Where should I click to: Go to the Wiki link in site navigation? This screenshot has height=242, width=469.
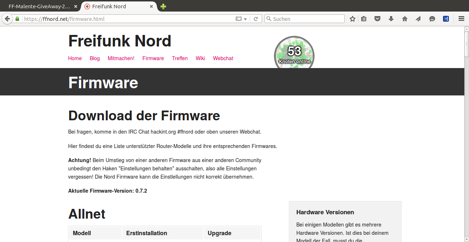(200, 58)
